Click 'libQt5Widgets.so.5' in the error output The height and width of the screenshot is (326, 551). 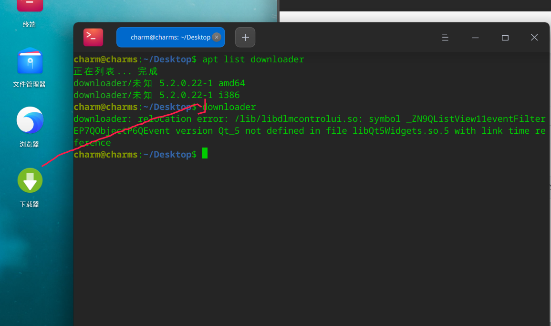[x=401, y=131]
